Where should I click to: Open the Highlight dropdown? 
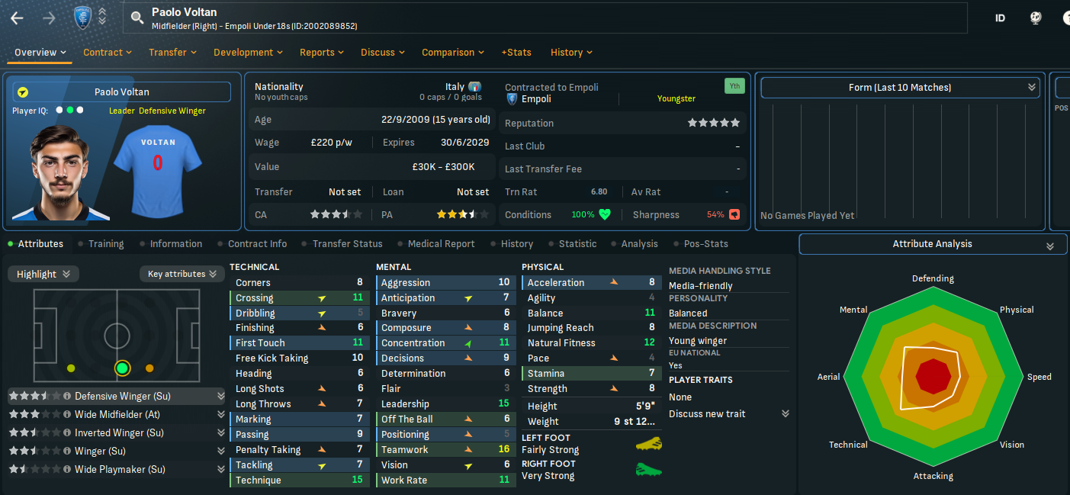click(43, 274)
